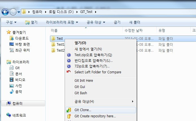This screenshot has width=196, height=121.
Task: Select 즐겨찾기 star in navigation pane
Action: pyautogui.click(x=9, y=32)
